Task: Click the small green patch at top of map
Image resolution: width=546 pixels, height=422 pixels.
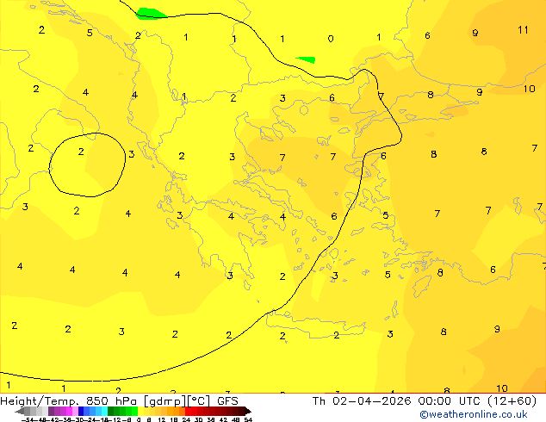Action: (151, 14)
